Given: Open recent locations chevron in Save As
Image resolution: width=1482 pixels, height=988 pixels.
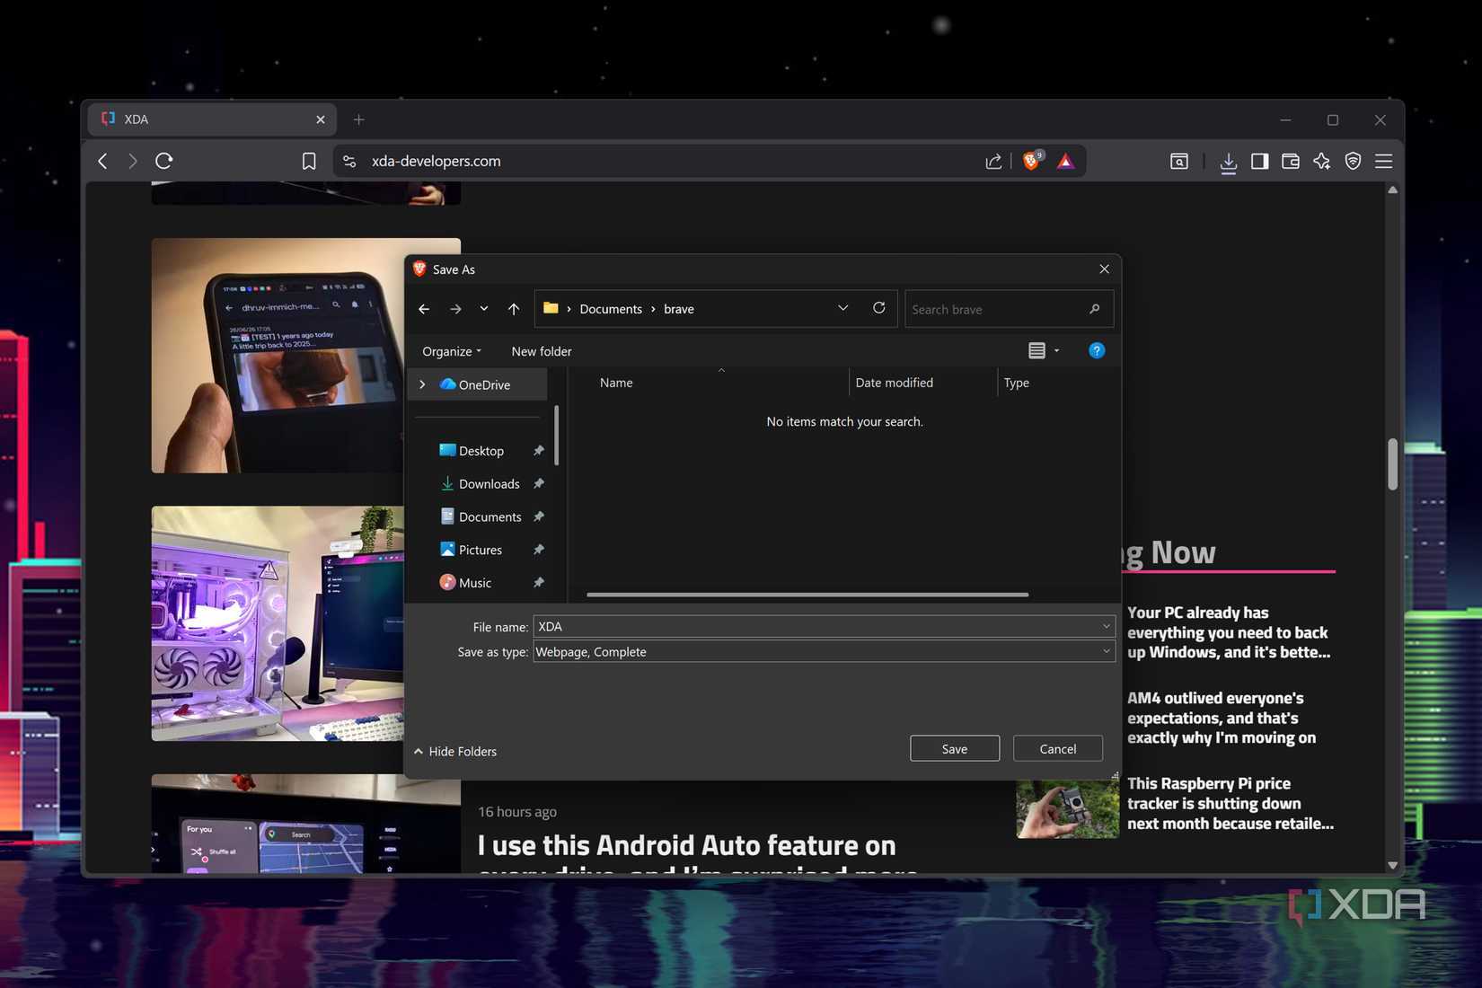Looking at the screenshot, I should tap(484, 309).
